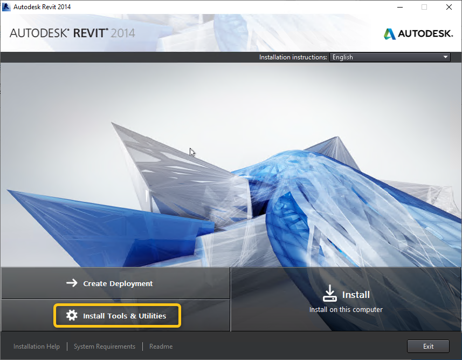
Task: Click the gear icon on Install Tools & Utilities
Action: tap(72, 315)
